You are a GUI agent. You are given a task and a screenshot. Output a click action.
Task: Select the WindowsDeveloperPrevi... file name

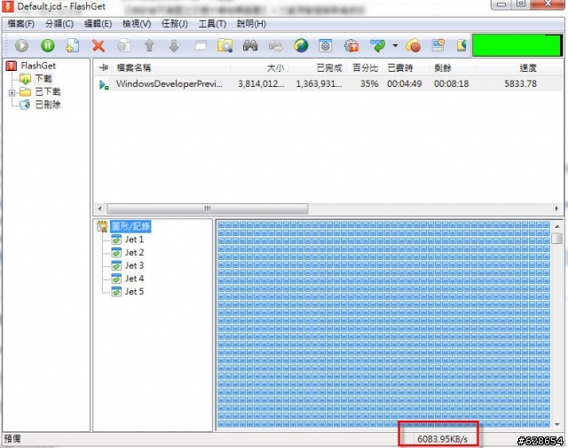pos(170,84)
